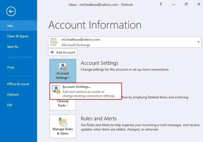Click the account mailbox icon in selector
This screenshot has height=142, width=203.
pyautogui.click(x=54, y=42)
